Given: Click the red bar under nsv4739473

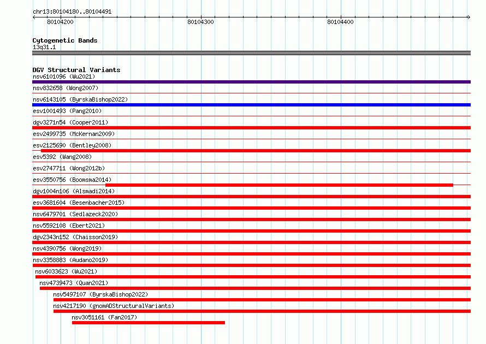Looking at the screenshot, I should 255,288.
